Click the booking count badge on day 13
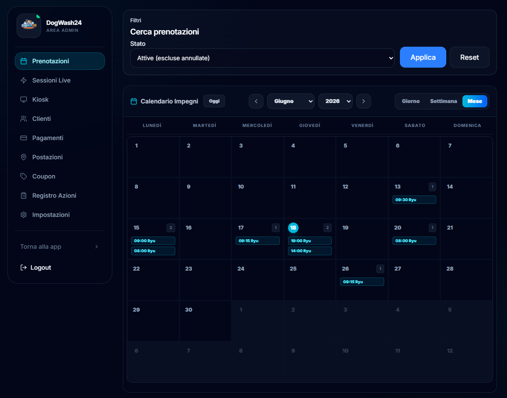Image resolution: width=507 pixels, height=398 pixels. pos(432,187)
